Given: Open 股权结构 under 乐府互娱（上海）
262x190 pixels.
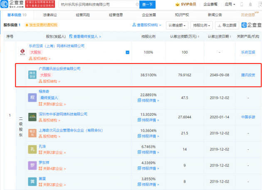Looking at the screenshot, I should point(40,58).
